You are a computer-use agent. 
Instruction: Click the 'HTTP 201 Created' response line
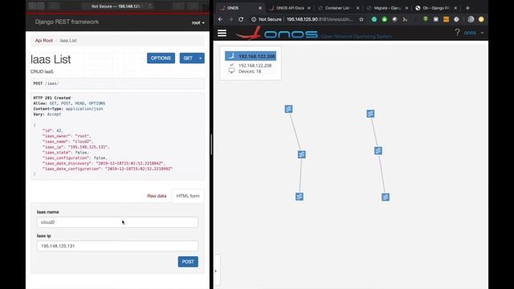[x=51, y=98]
